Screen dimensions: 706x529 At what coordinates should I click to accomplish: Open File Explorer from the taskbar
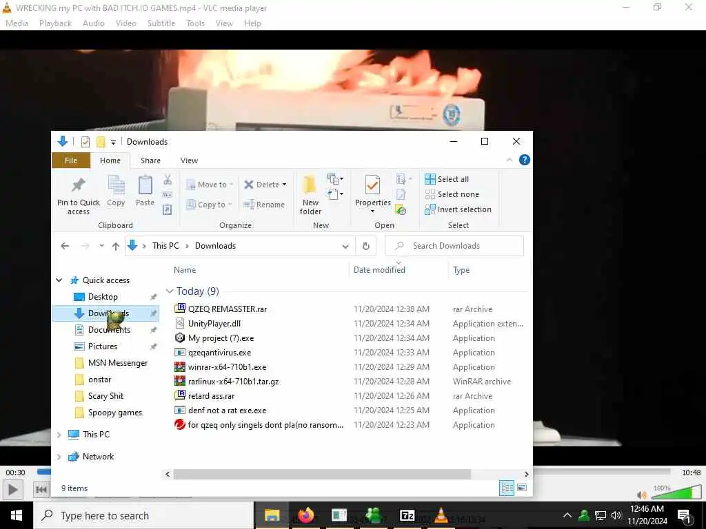point(272,515)
